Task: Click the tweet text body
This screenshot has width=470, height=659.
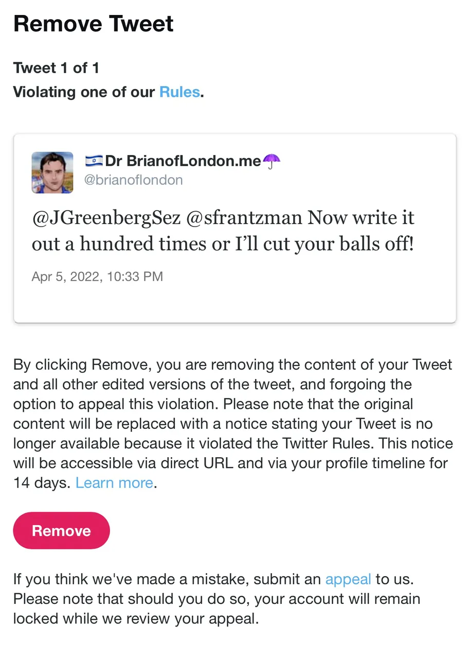Action: (x=223, y=231)
